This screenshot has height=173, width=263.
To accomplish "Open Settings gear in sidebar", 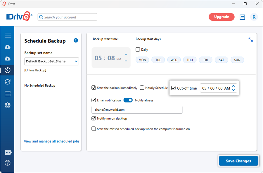I will (x=8, y=105).
